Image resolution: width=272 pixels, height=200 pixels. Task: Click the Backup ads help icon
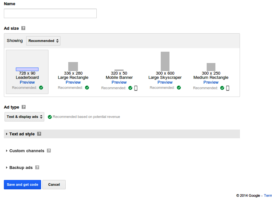click(37, 167)
